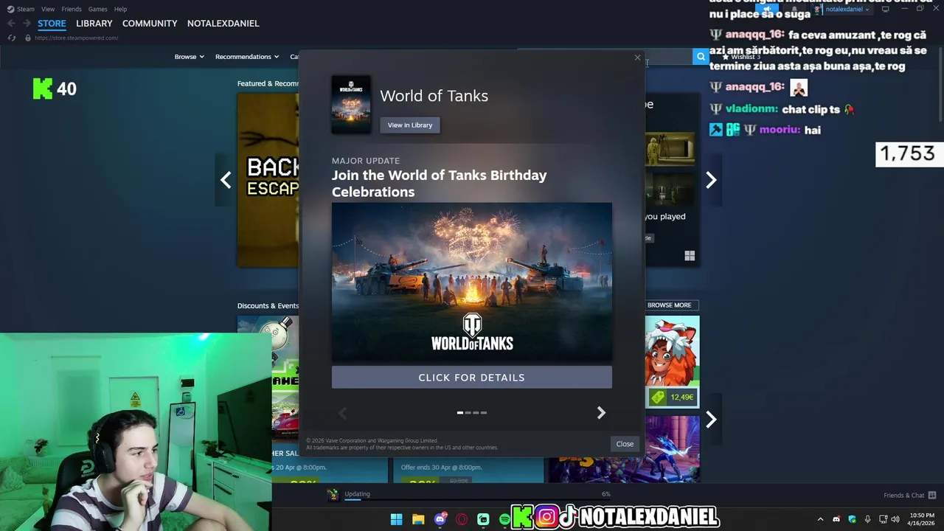Open Friends & Chat panel
The image size is (944, 531).
[x=909, y=495]
